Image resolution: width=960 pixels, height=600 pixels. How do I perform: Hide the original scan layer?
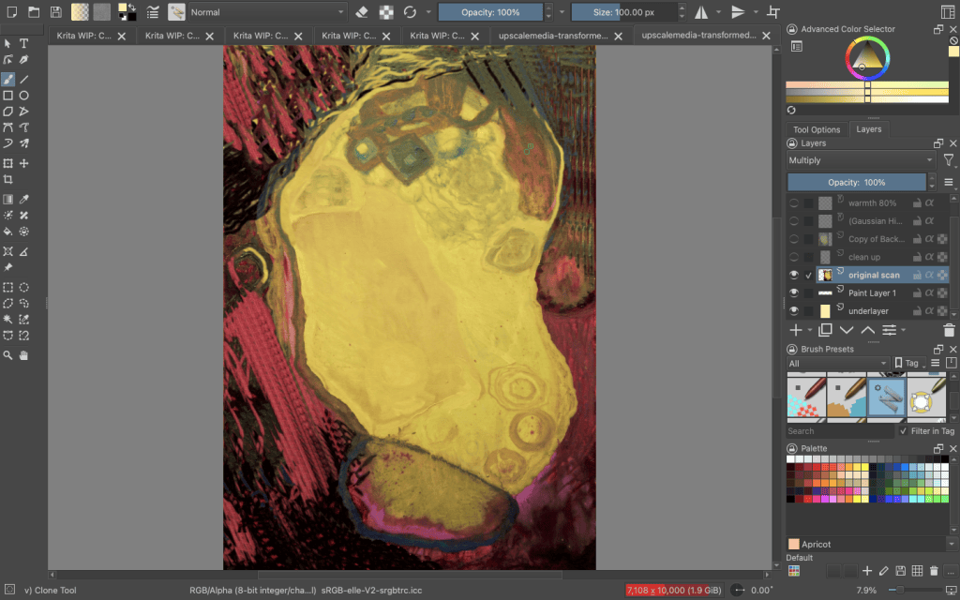(x=794, y=275)
